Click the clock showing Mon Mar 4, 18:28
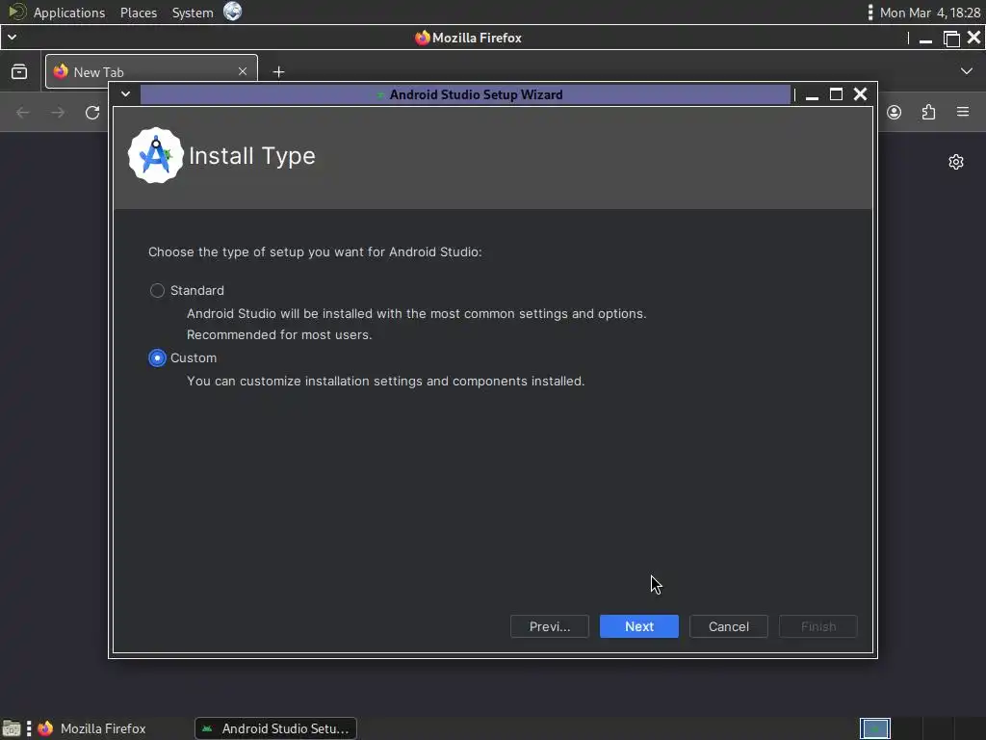Viewport: 986px width, 740px height. (929, 13)
